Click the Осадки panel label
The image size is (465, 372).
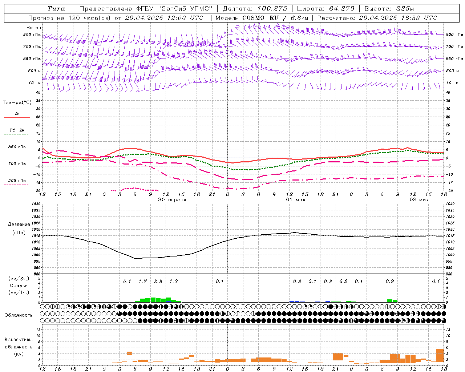[19, 286]
